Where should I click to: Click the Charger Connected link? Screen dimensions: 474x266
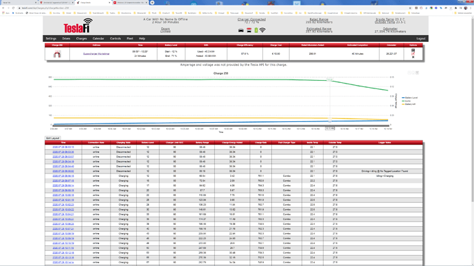(251, 19)
